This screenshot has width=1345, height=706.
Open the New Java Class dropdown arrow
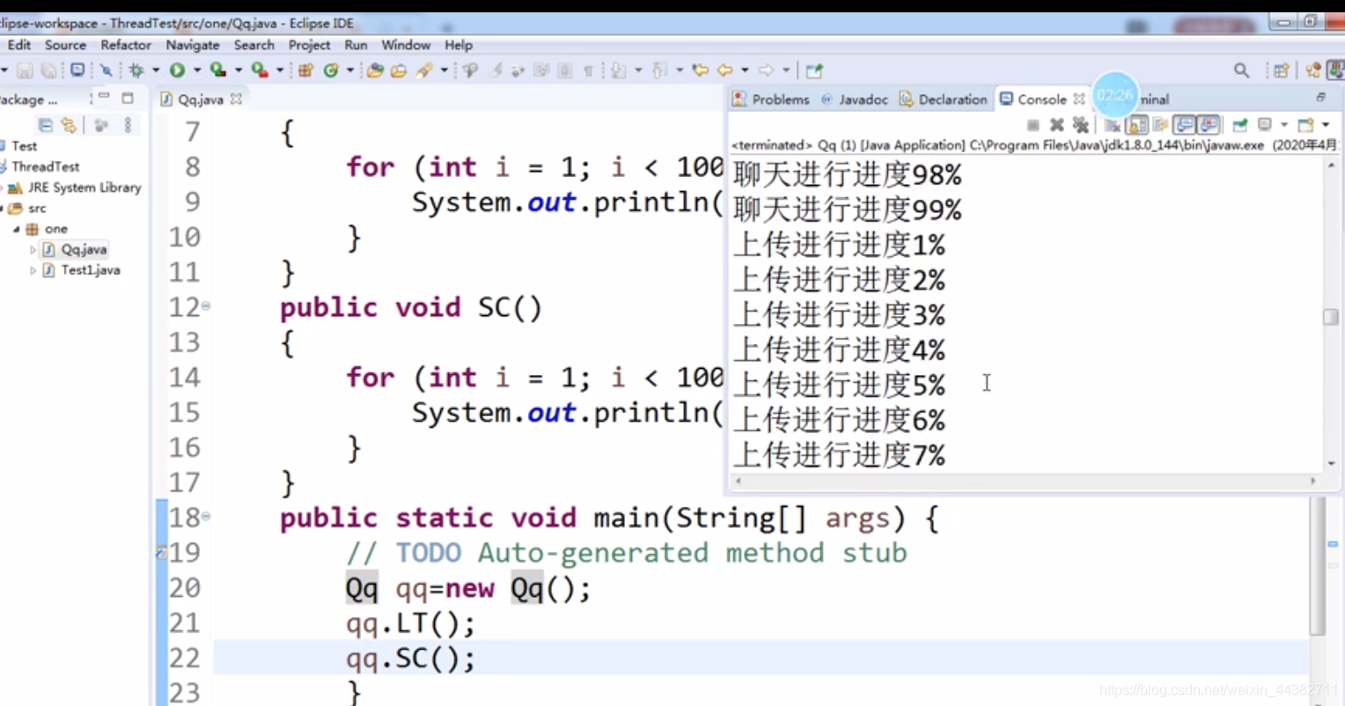click(349, 70)
